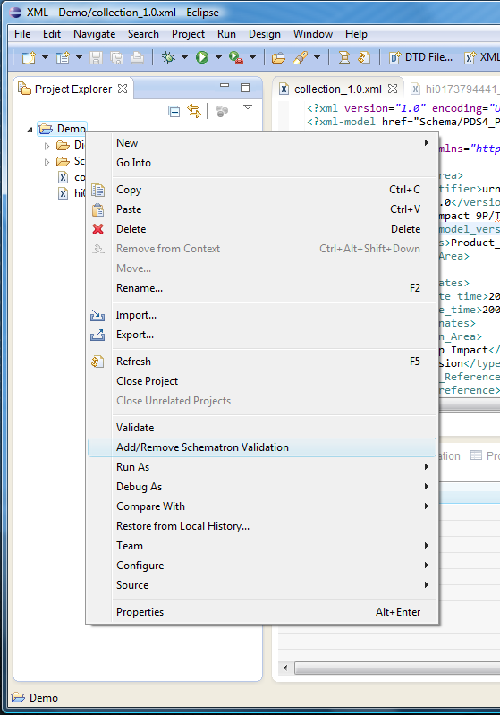Click the Open folder toolbar icon
The height and width of the screenshot is (715, 500).
tap(278, 57)
